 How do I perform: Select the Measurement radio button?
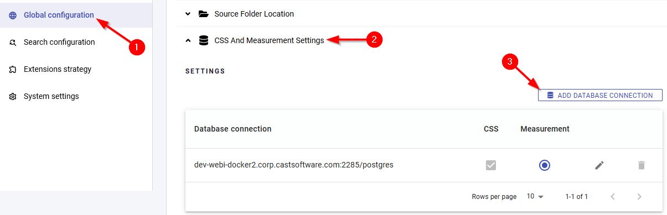(545, 165)
